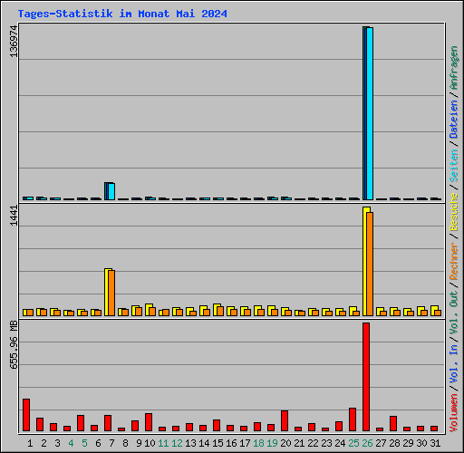
Task: Click the orange hosts bar for day 26
Action: (370, 265)
